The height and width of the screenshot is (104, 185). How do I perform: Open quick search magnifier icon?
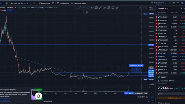[170, 3]
